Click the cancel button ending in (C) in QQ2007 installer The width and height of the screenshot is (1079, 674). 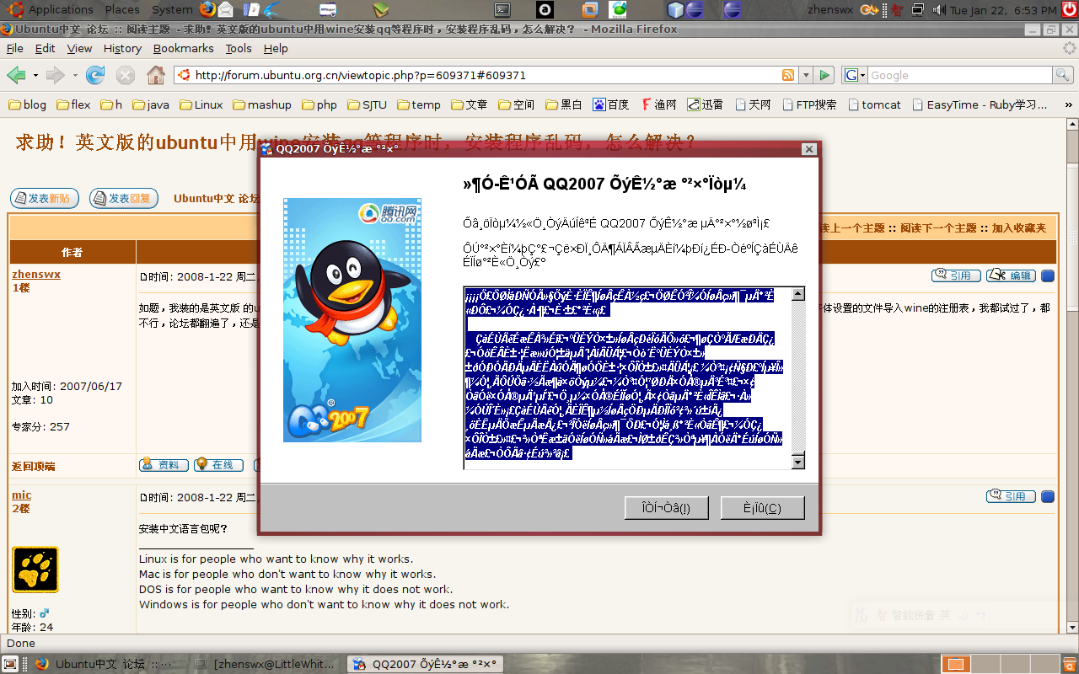pyautogui.click(x=763, y=508)
